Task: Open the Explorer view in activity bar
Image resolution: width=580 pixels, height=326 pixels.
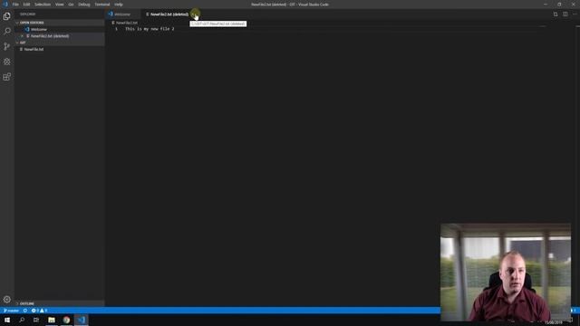Action: [x=6, y=16]
